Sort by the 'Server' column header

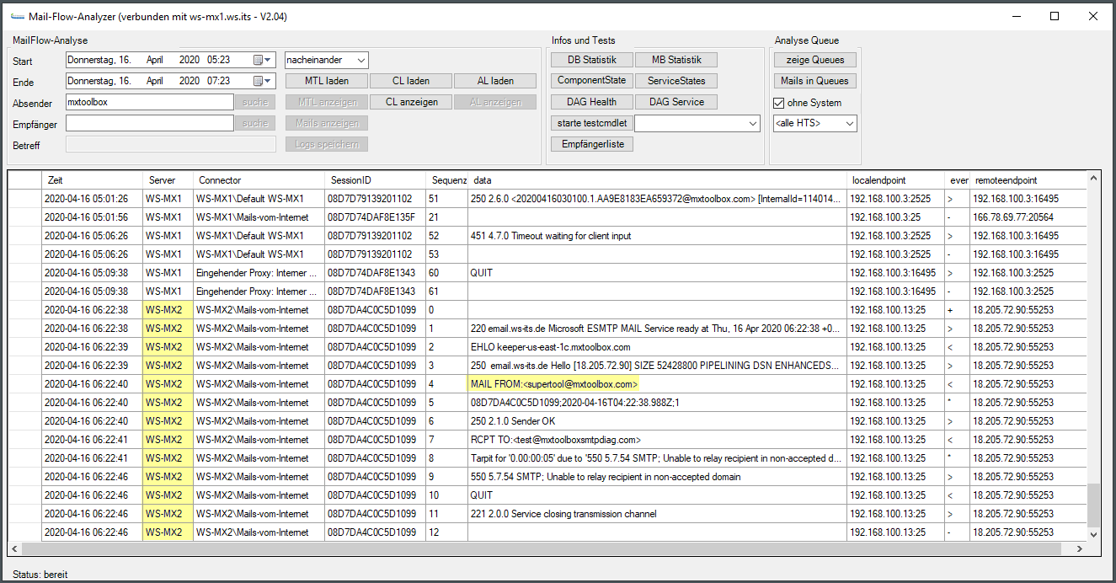coord(168,180)
